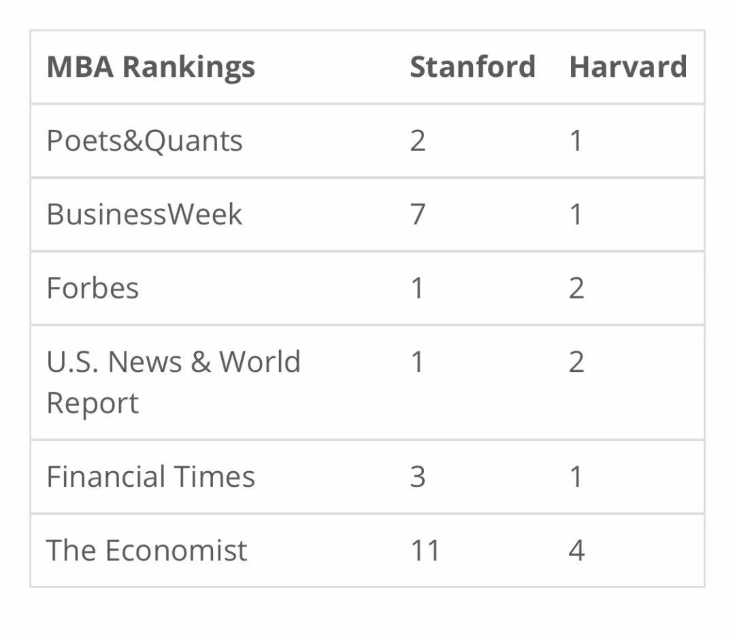Select The Economist row label
The image size is (735, 635).
click(x=146, y=550)
